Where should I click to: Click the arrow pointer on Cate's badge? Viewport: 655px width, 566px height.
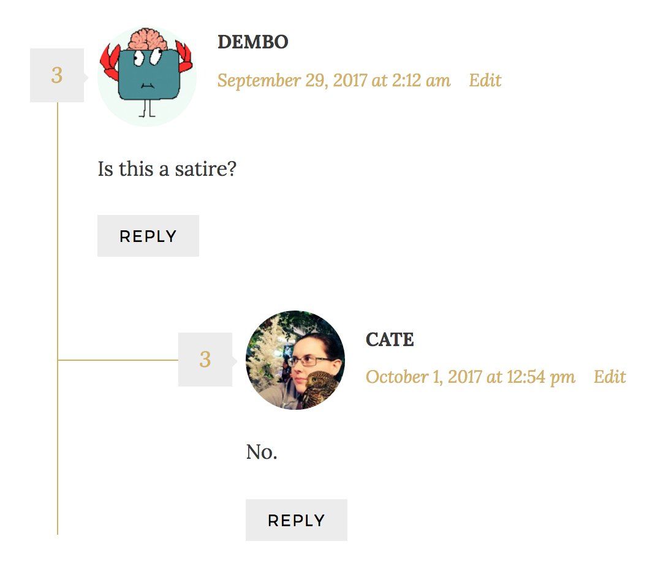235,361
